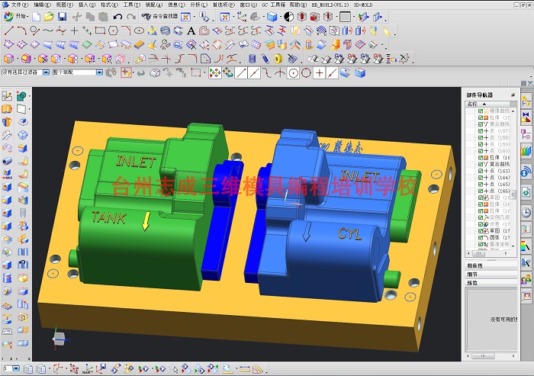Toggle the endpoint snap line icon
The image size is (534, 376).
(241, 73)
